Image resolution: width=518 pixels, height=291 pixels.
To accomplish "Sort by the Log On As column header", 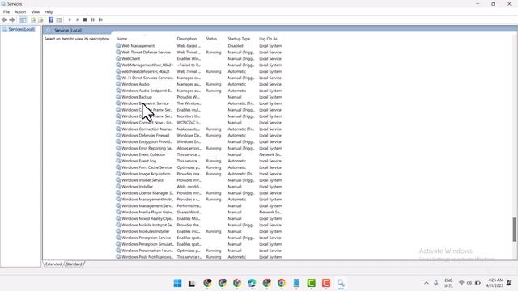I will point(268,39).
